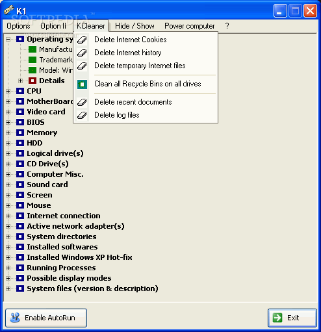The height and width of the screenshot is (332, 321).
Task: Click blue icon next to Internet connection
Action: pyautogui.click(x=20, y=216)
